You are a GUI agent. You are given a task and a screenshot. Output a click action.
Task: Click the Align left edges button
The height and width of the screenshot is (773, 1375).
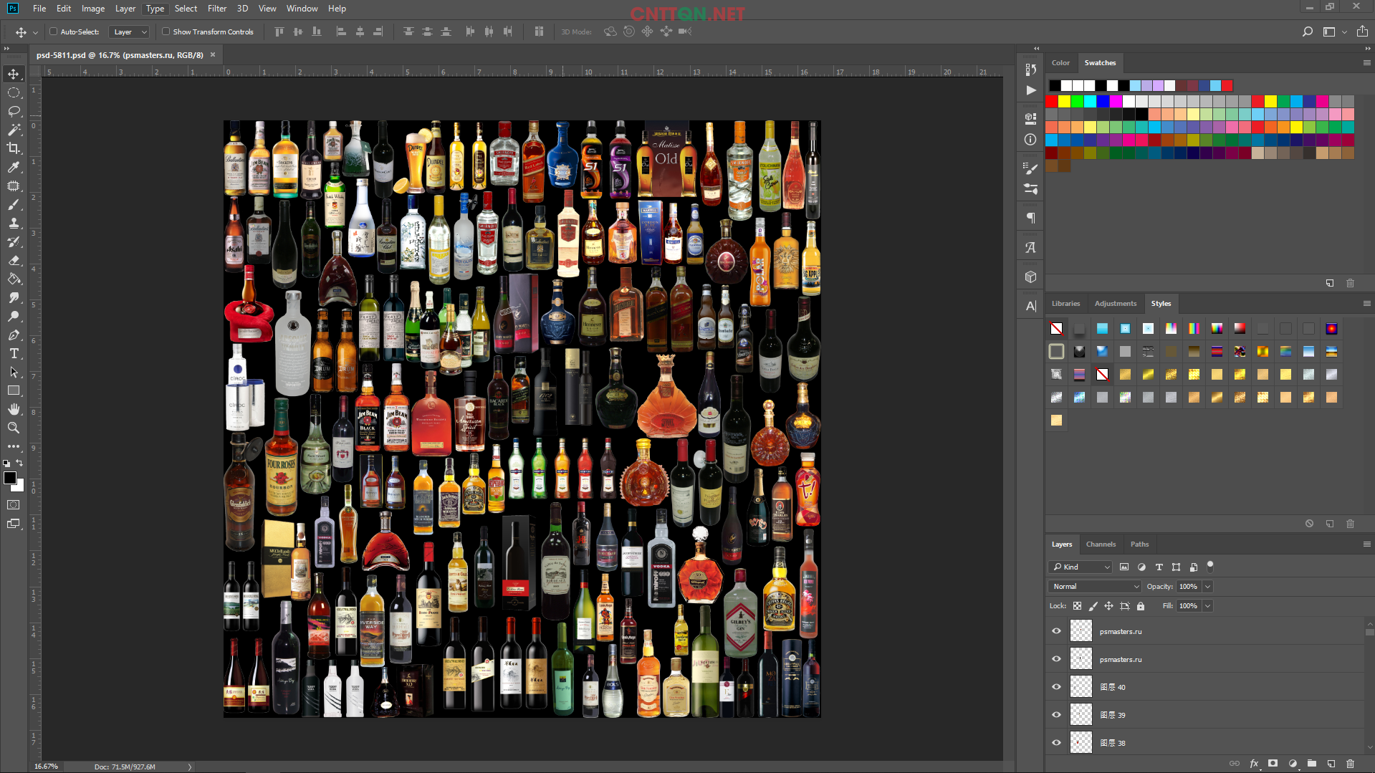342,32
